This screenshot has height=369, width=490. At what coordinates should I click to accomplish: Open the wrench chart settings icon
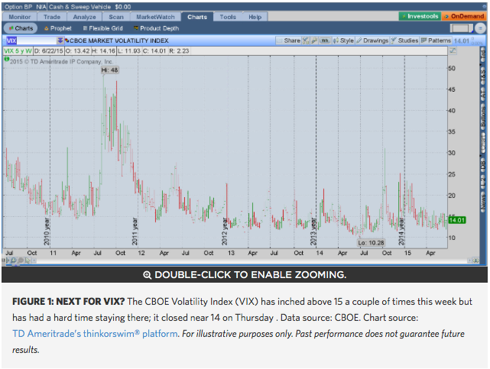[x=314, y=40]
